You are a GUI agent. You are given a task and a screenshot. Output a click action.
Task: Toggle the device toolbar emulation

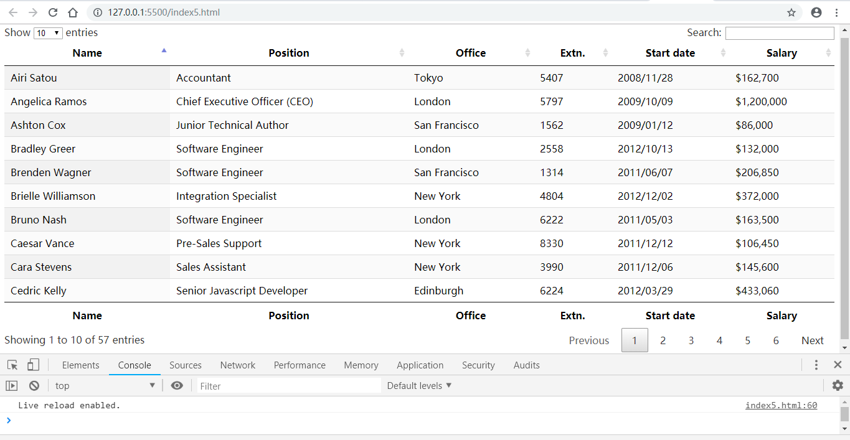tap(34, 365)
